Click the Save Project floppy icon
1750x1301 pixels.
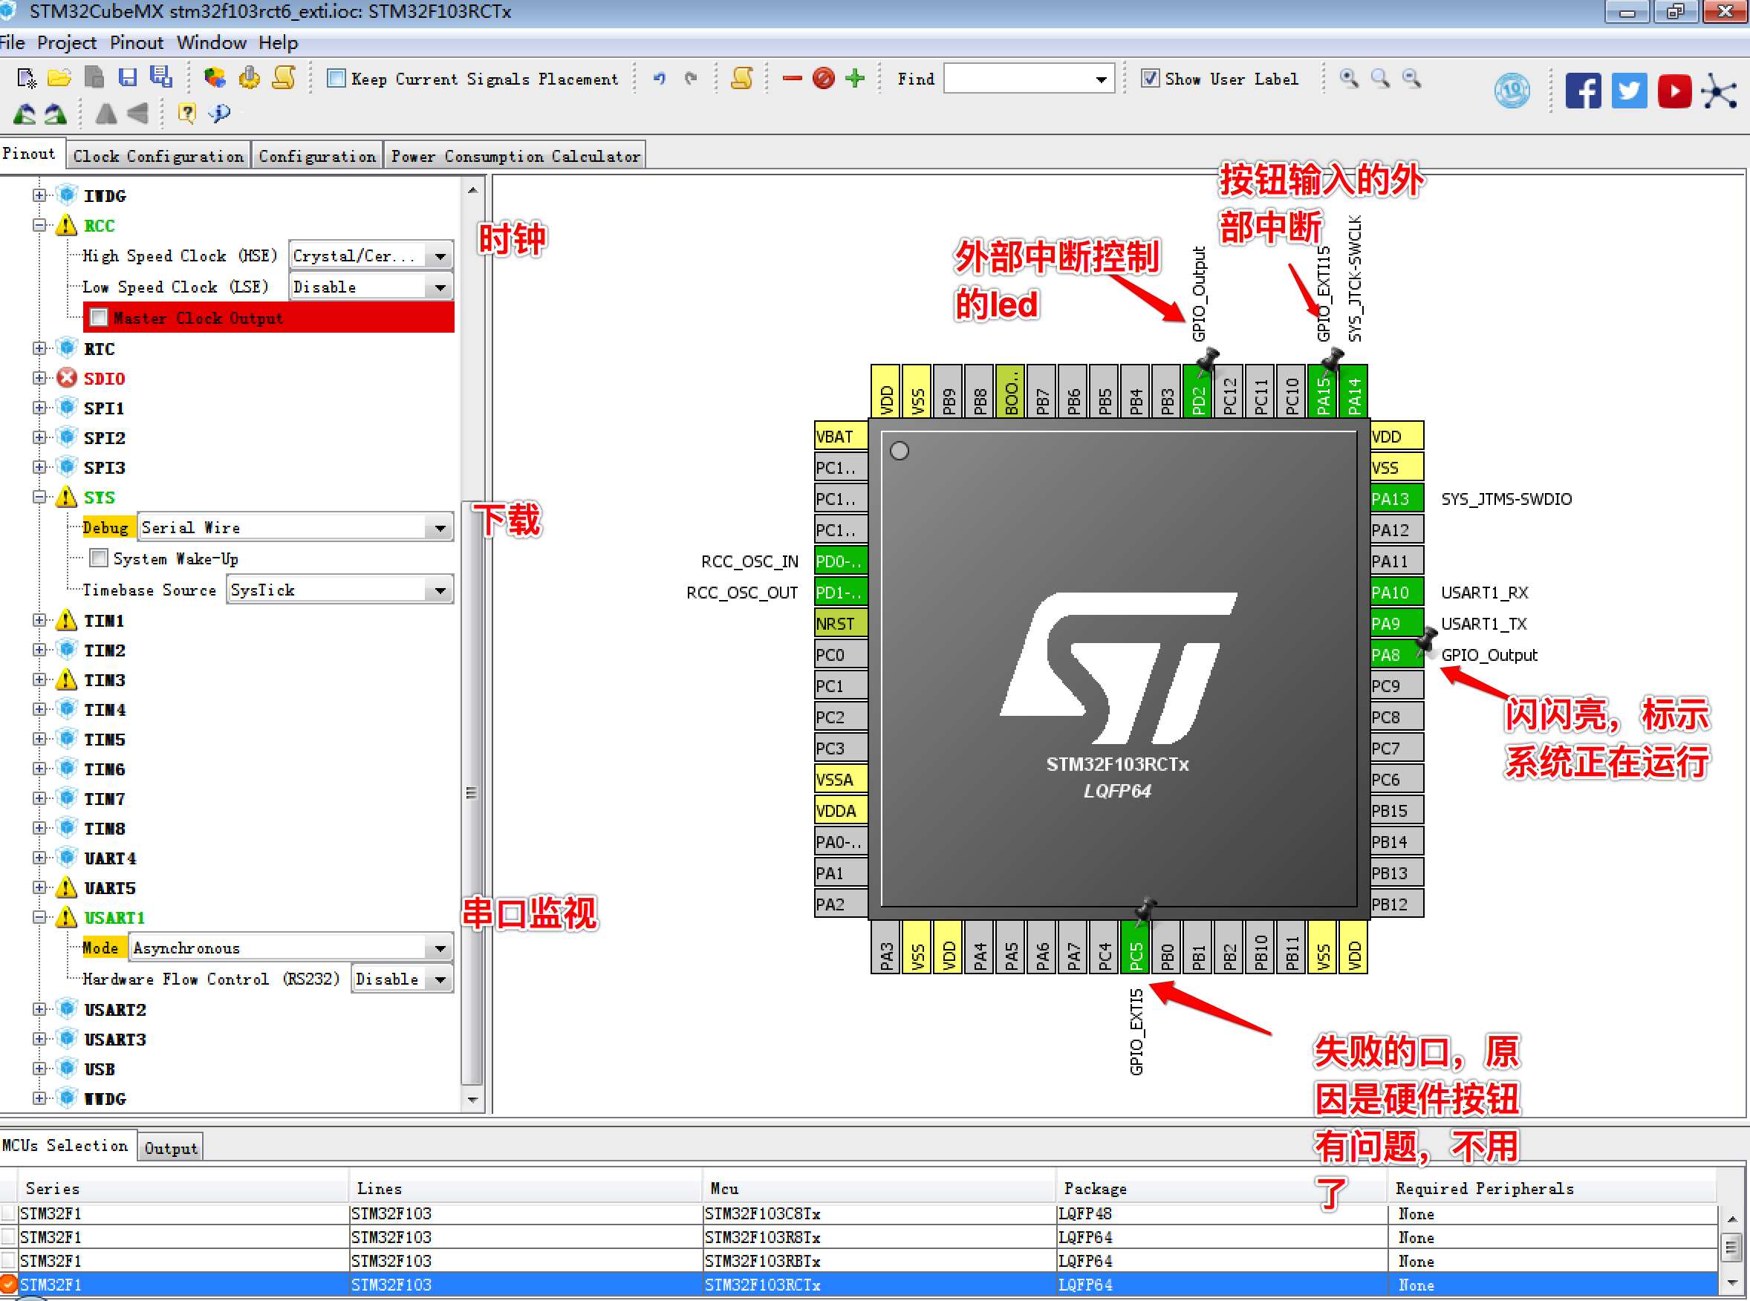click(128, 78)
